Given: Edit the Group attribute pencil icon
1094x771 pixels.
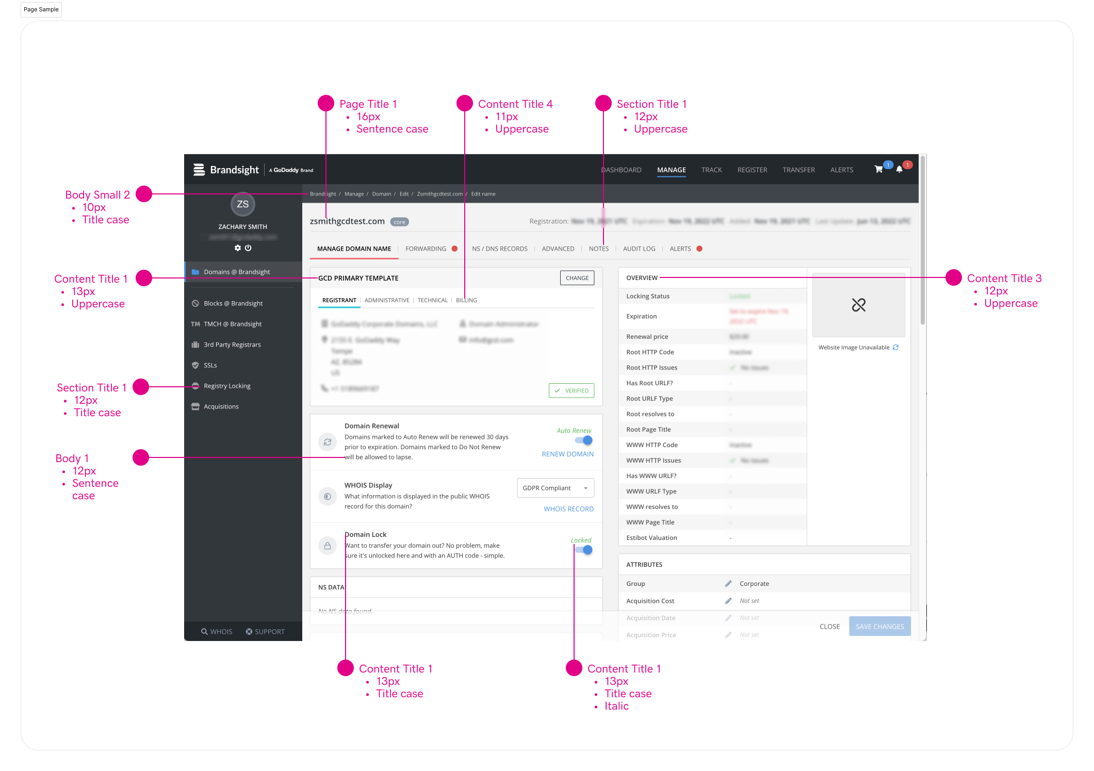Looking at the screenshot, I should pyautogui.click(x=728, y=584).
